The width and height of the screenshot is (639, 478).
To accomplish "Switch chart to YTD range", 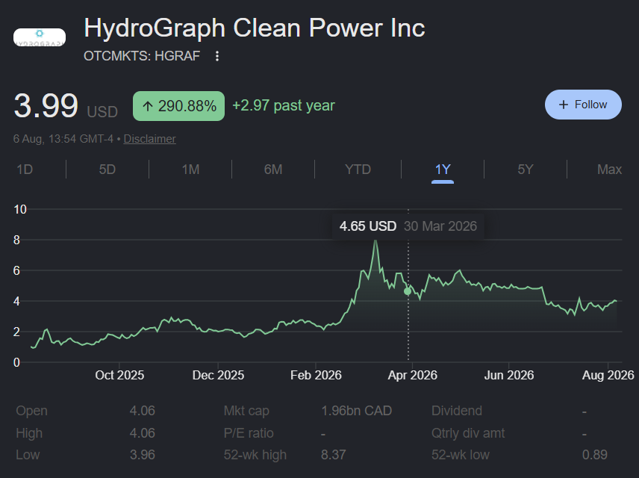I will point(358,170).
